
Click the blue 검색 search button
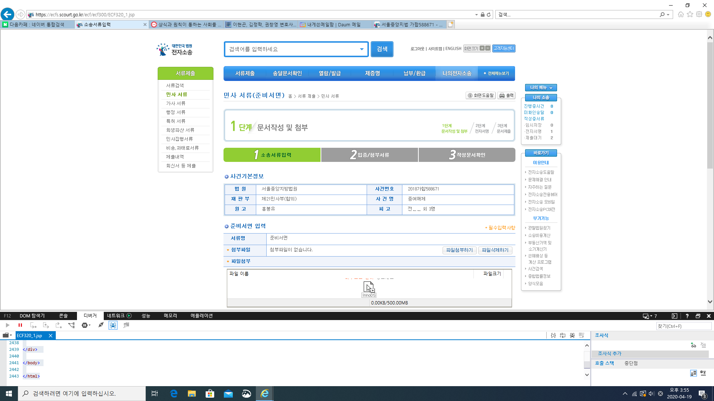(382, 49)
